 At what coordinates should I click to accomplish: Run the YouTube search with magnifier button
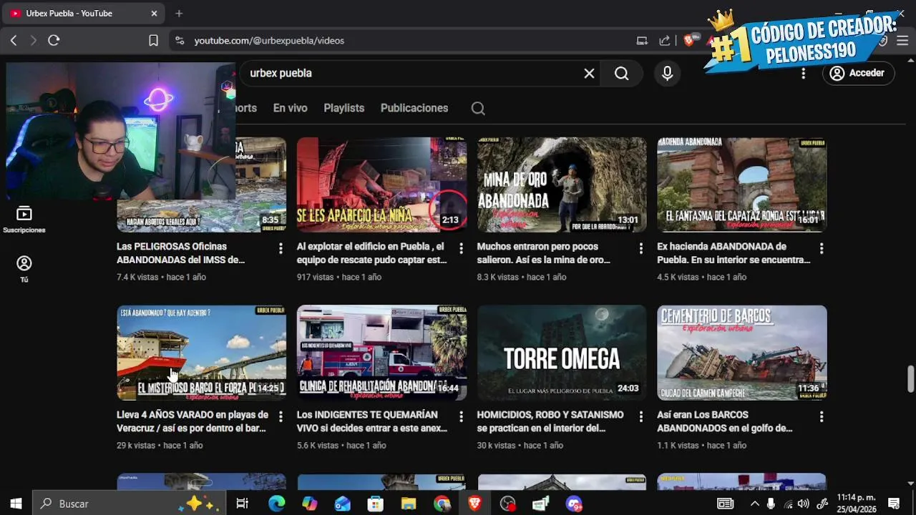(x=621, y=73)
